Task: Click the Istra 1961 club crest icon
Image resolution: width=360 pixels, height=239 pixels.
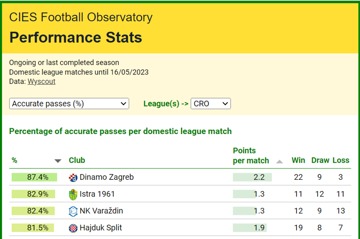Action: coord(73,194)
